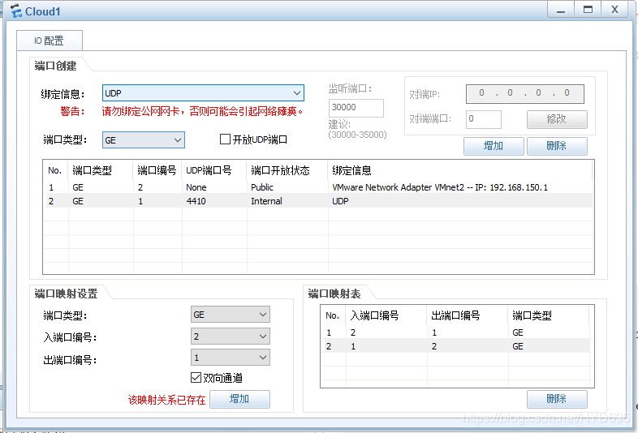Click the UDP端口号 column header
The image size is (638, 433).
click(214, 170)
